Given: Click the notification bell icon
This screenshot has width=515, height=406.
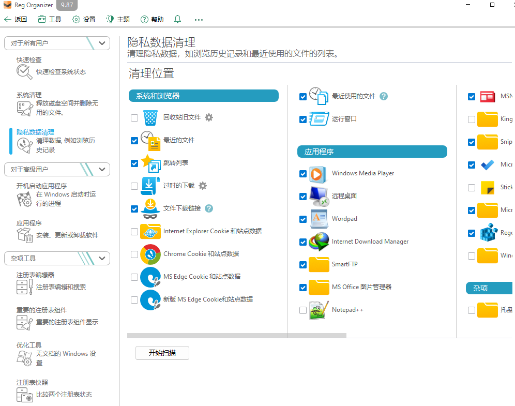Looking at the screenshot, I should 177,19.
